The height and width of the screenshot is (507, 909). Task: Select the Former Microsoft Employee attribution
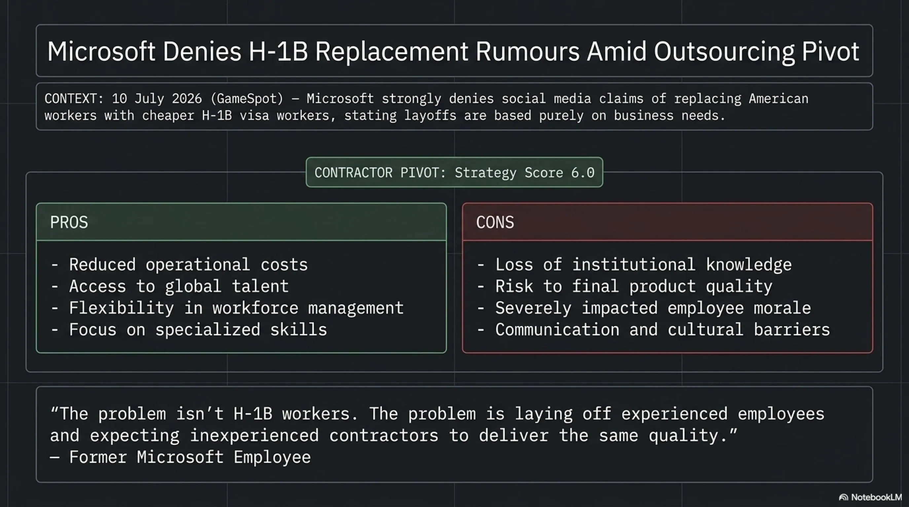point(180,457)
